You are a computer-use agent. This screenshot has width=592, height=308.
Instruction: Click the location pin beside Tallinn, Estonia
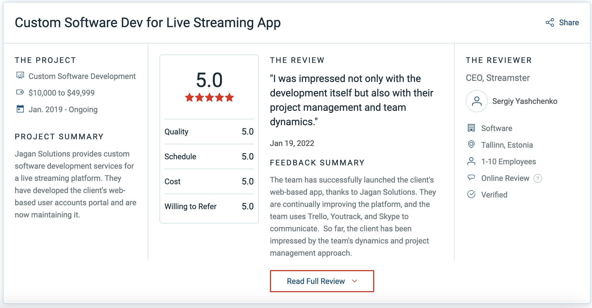(471, 145)
